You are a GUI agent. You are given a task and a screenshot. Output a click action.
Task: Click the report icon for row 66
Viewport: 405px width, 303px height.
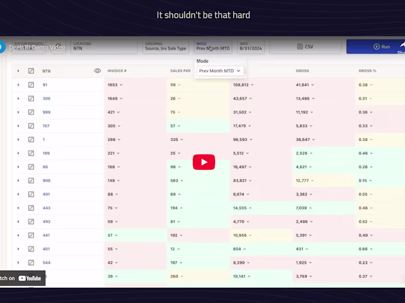[x=31, y=167]
